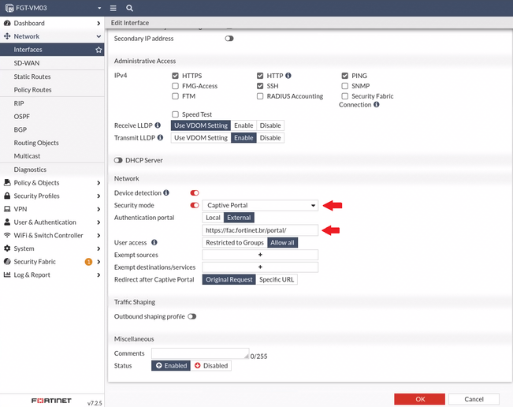Expand the Dashboard menu chevron
The height and width of the screenshot is (407, 513).
pyautogui.click(x=99, y=23)
